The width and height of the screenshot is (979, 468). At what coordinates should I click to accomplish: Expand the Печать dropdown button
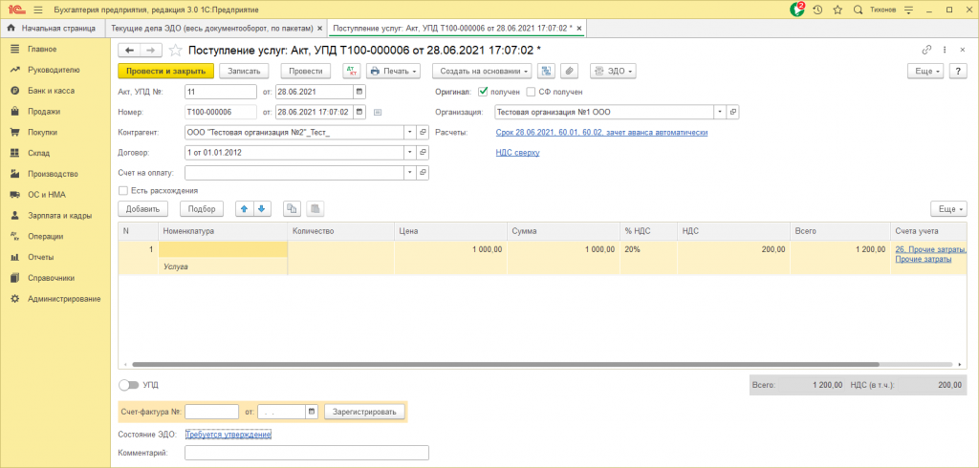393,71
